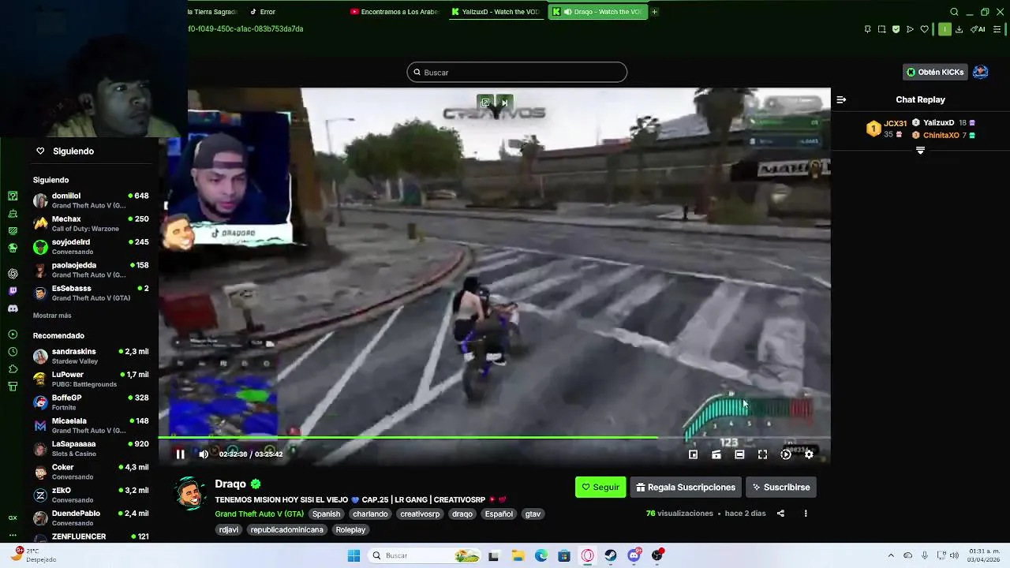Click the Windows taskbar search box

(x=426, y=555)
